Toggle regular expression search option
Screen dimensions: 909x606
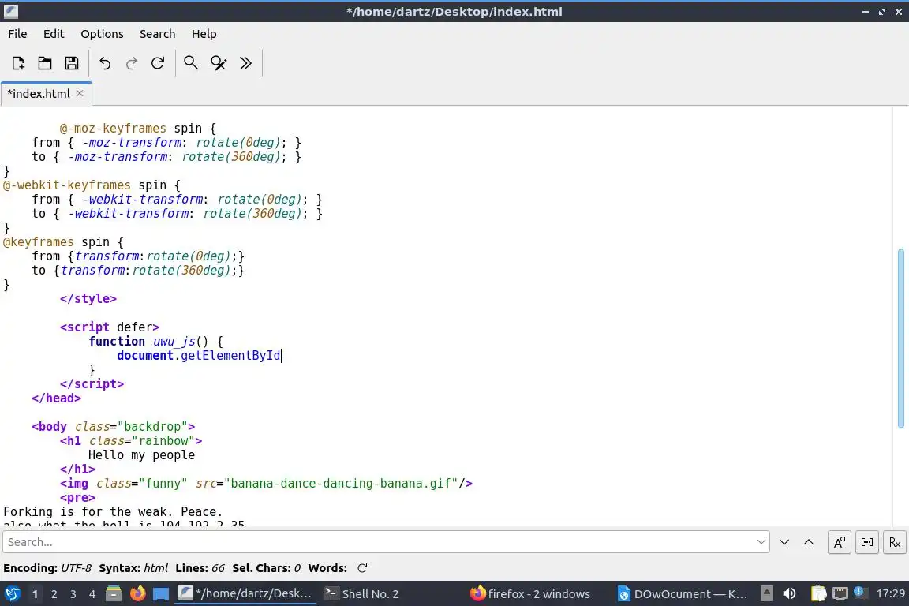895,542
